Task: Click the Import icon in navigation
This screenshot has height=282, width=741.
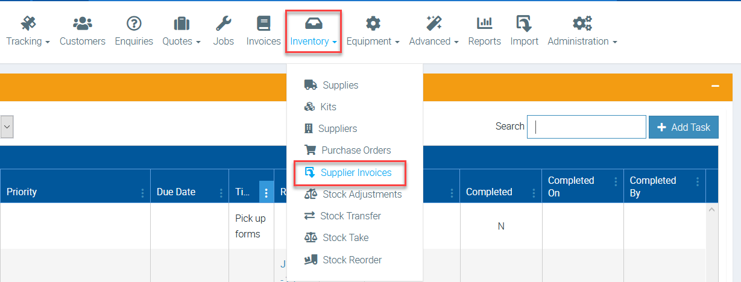Action: 524,23
